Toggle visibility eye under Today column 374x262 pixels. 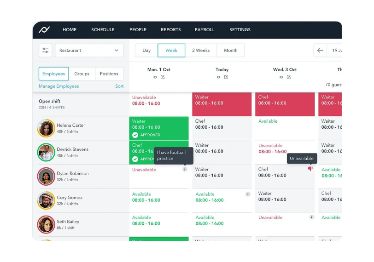tap(218, 77)
